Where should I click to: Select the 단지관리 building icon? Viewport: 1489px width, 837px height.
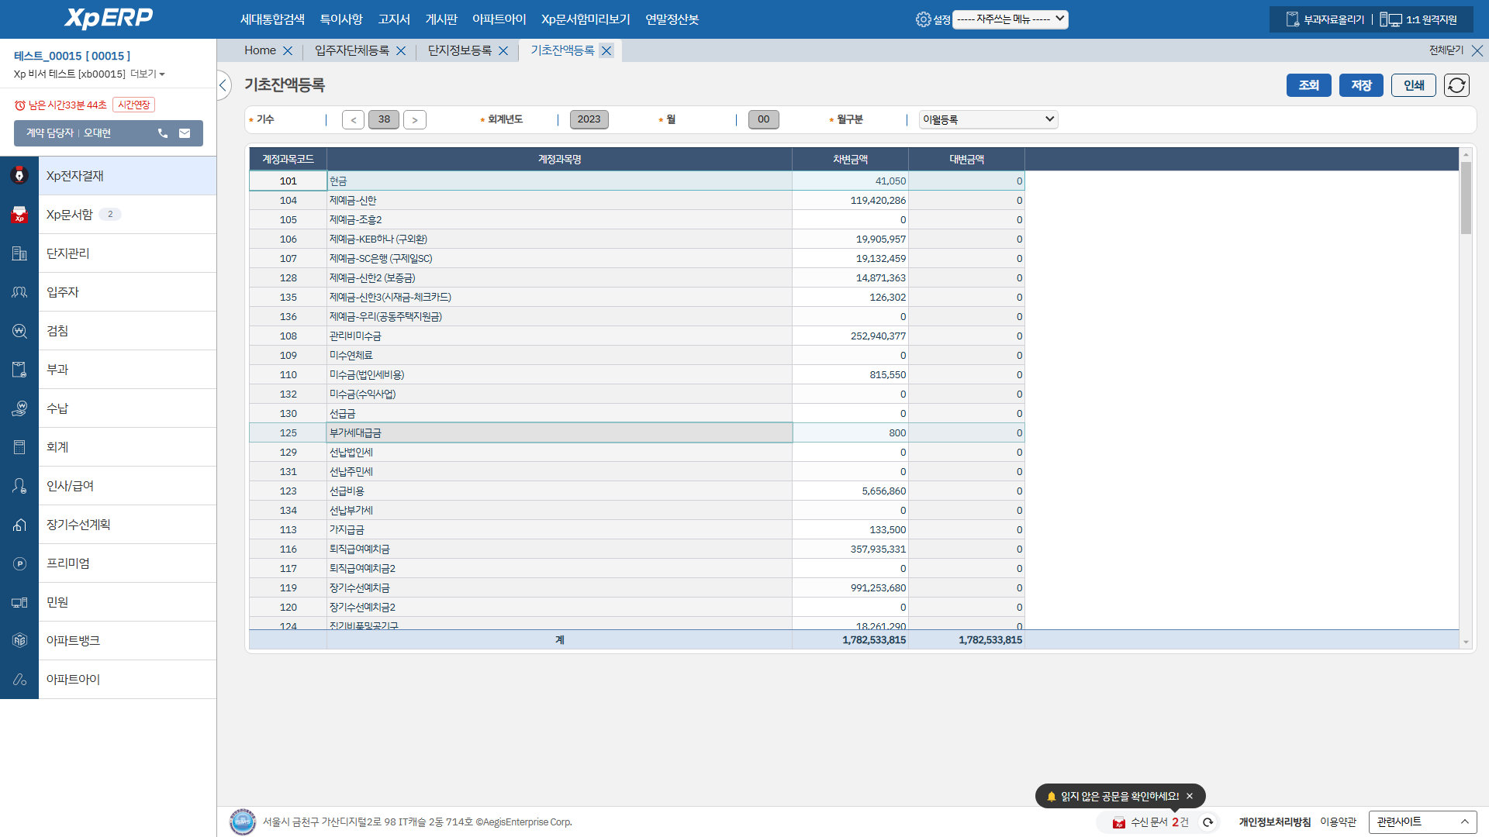[x=19, y=253]
